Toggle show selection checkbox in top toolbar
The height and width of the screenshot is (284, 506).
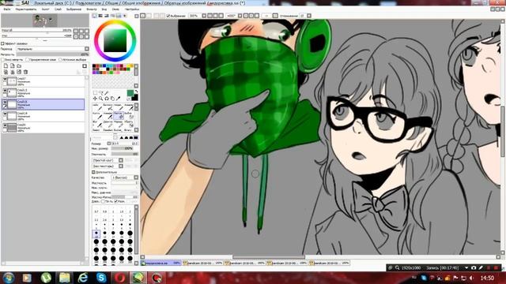coord(168,16)
